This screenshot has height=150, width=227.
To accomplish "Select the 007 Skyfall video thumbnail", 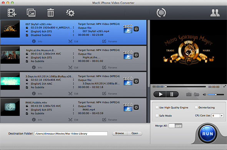I will [10, 29].
